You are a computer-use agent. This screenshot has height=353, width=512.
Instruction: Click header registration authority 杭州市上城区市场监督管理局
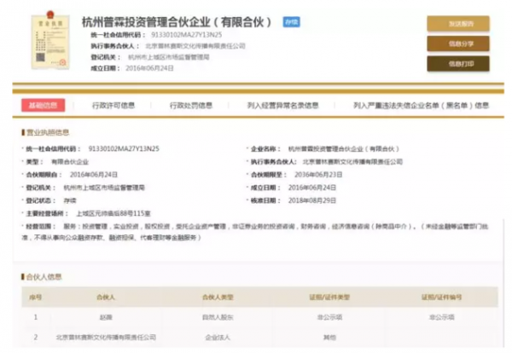click(x=168, y=57)
